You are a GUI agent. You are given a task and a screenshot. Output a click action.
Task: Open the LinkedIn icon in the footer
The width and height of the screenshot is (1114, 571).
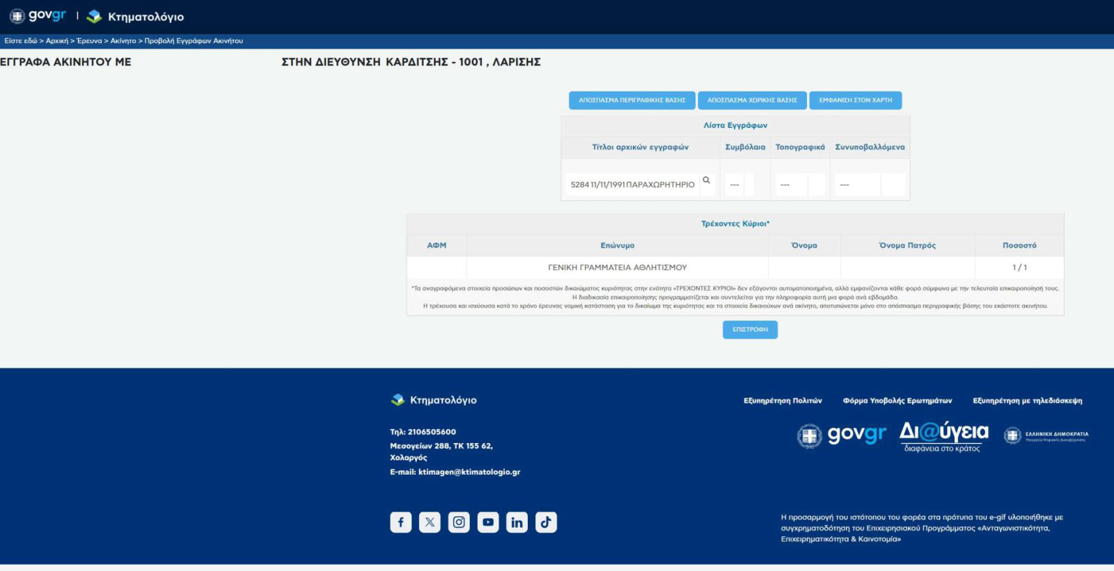[517, 522]
